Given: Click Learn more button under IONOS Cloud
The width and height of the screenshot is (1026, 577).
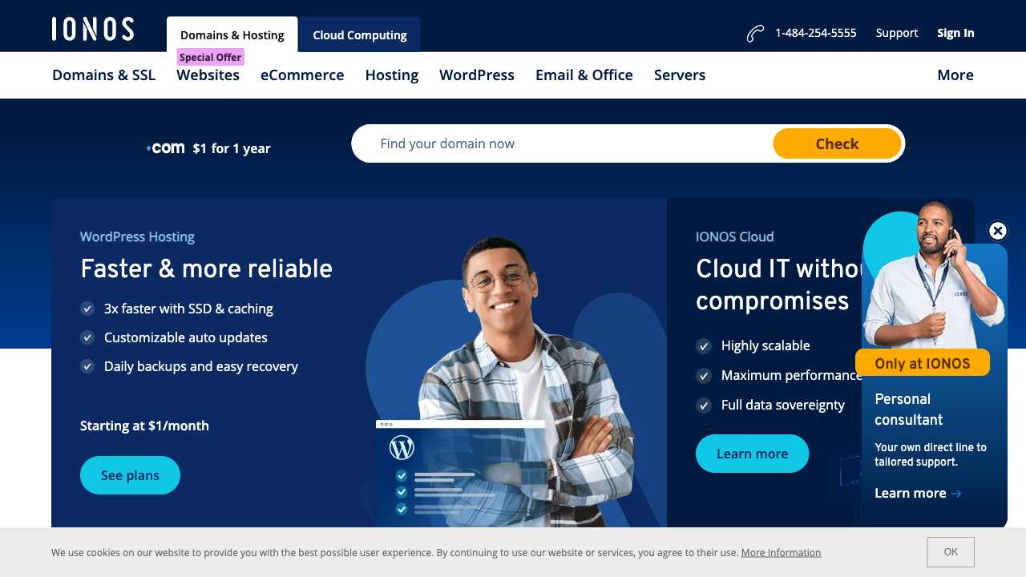Looking at the screenshot, I should point(752,454).
